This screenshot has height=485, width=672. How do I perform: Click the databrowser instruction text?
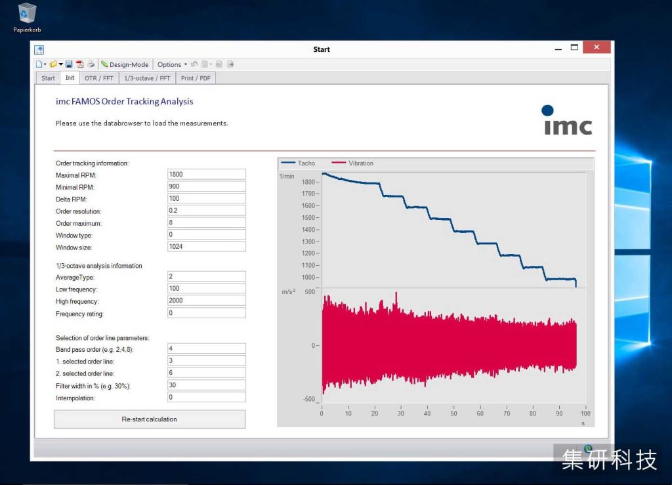(x=142, y=123)
